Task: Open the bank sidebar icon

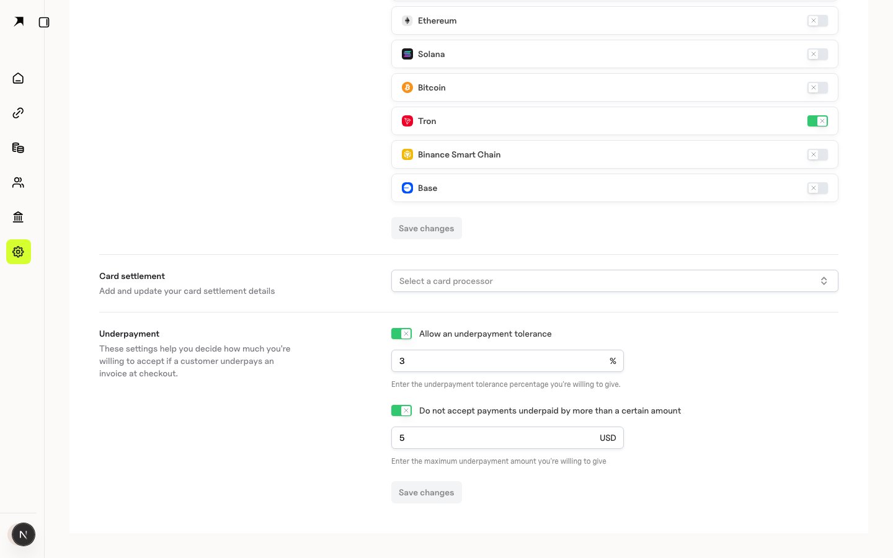Action: [x=18, y=217]
